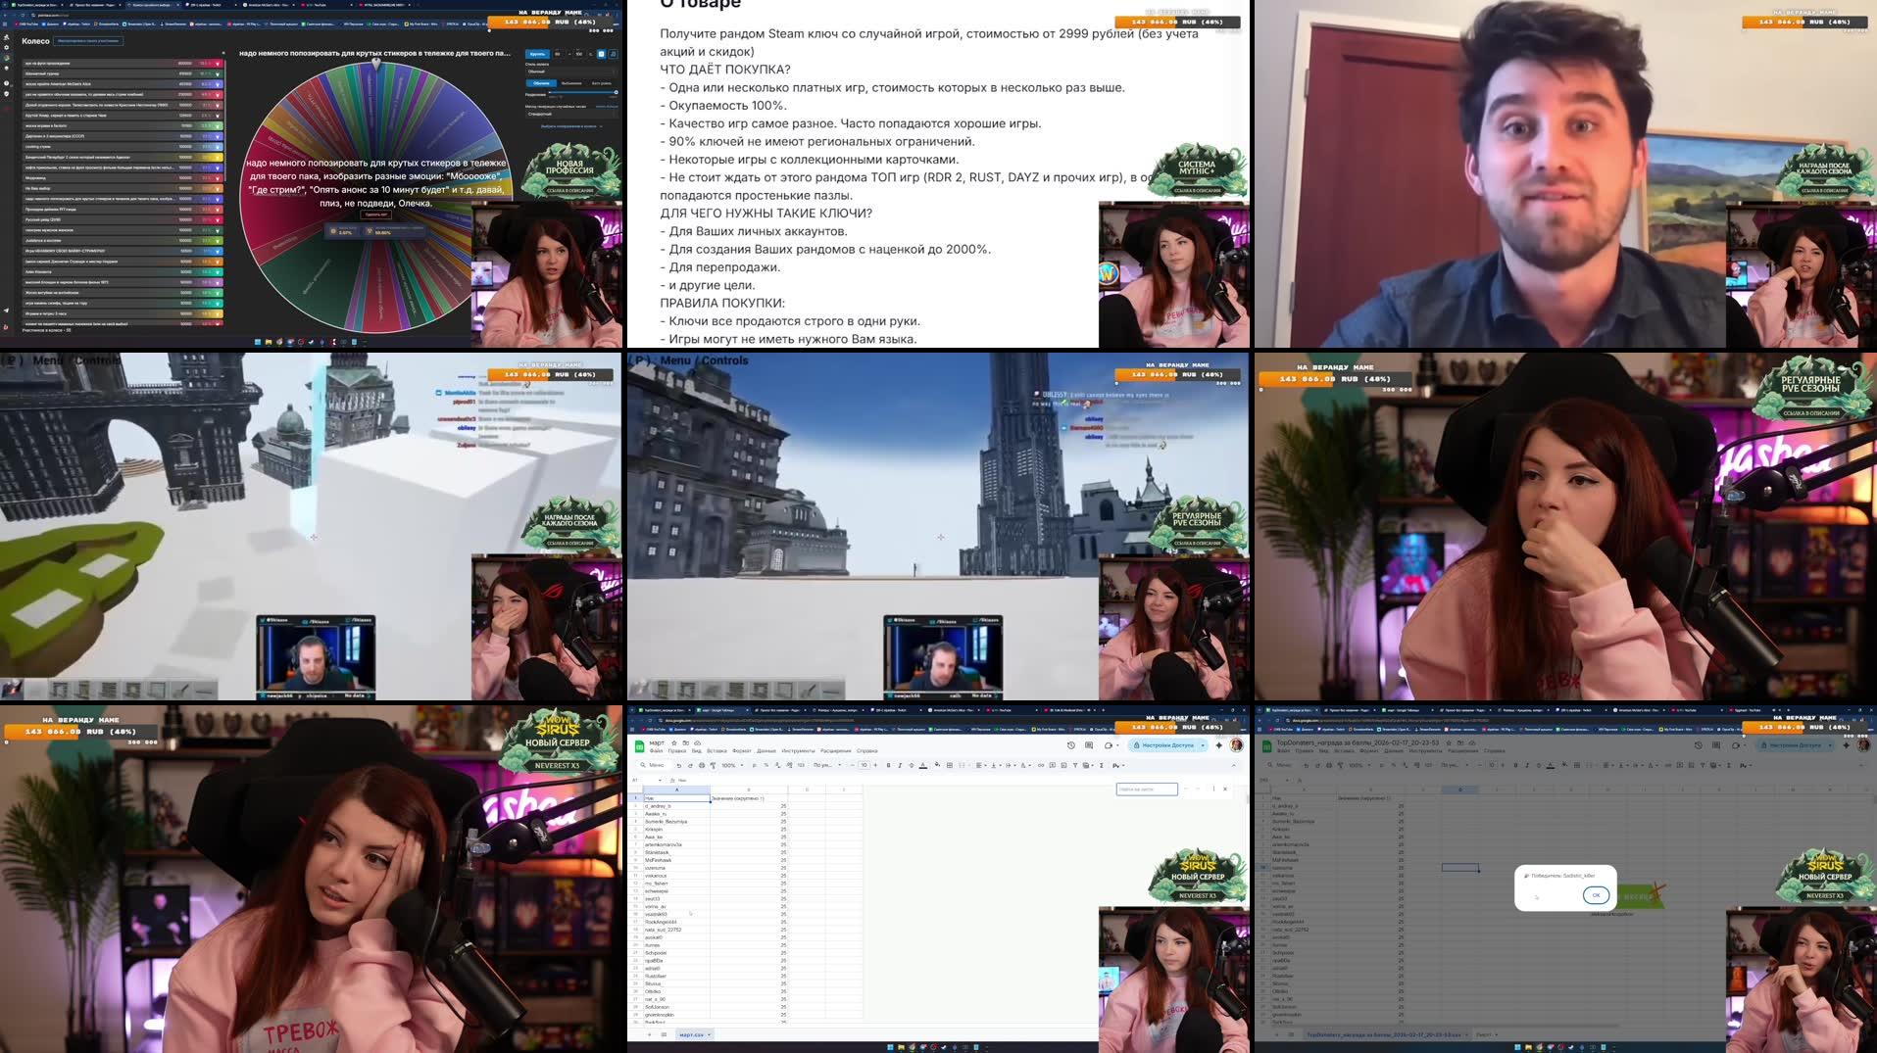
Task: Open the Fill color tool in the spreadsheet toolbar
Action: [x=937, y=766]
